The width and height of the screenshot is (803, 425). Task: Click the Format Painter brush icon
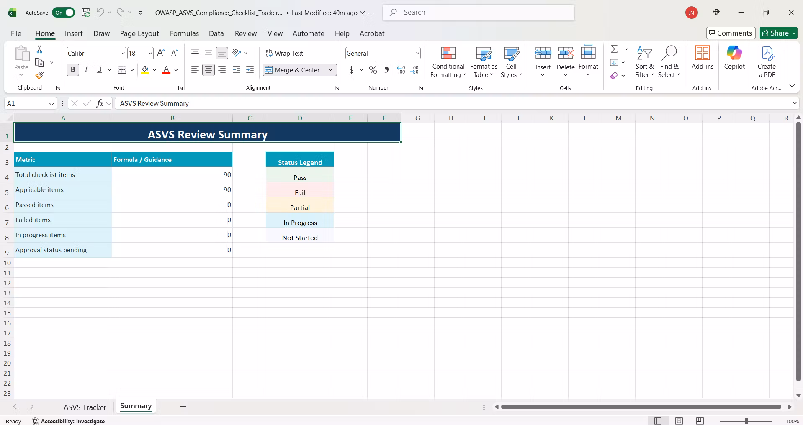point(39,75)
